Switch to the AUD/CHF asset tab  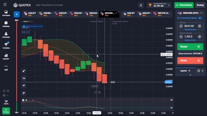[x=60, y=14]
